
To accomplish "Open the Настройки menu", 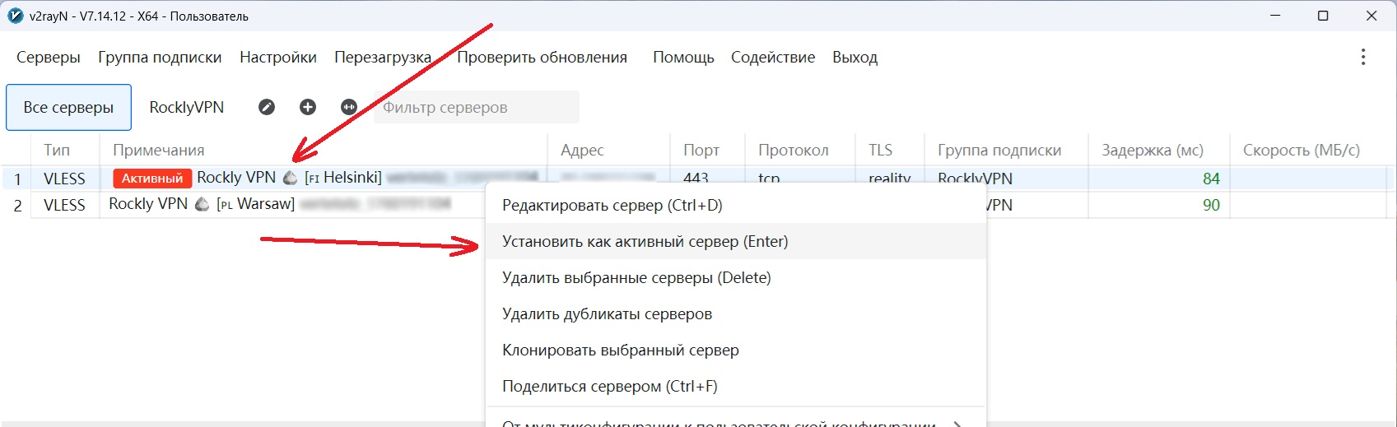I will tap(278, 58).
